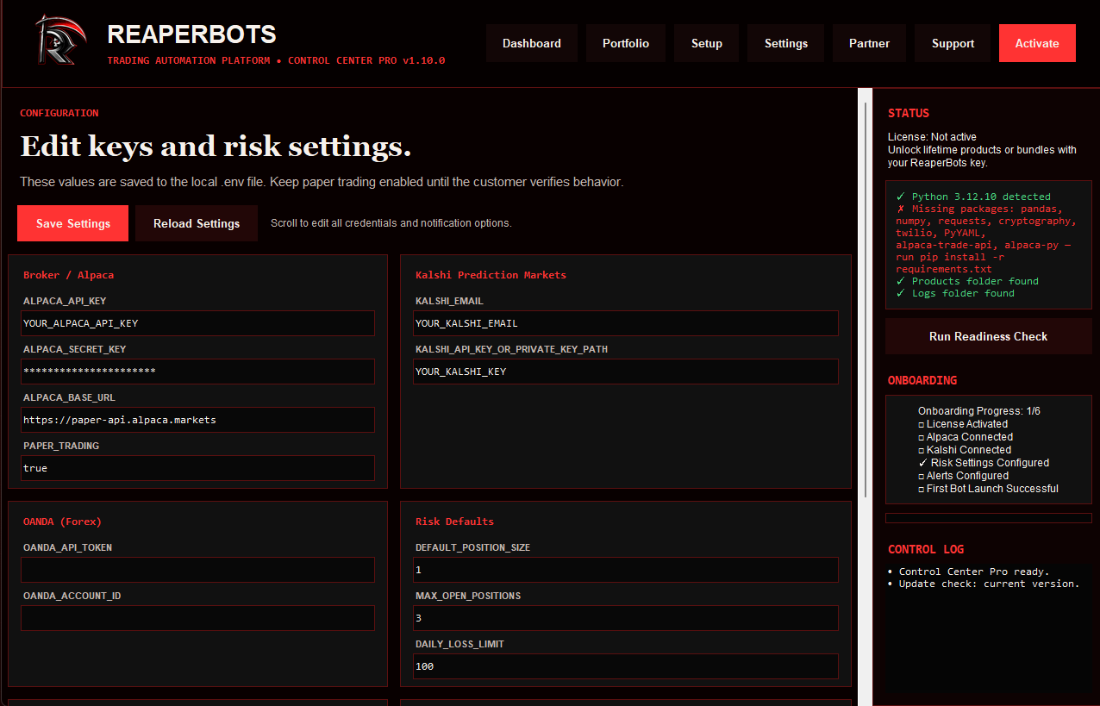Click the 'Python 3.12.10 detected' status line
1100x706 pixels.
click(x=973, y=197)
